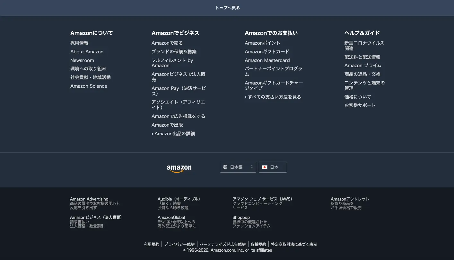
Task: Open the 利用規約 legal link
Action: 152,245
